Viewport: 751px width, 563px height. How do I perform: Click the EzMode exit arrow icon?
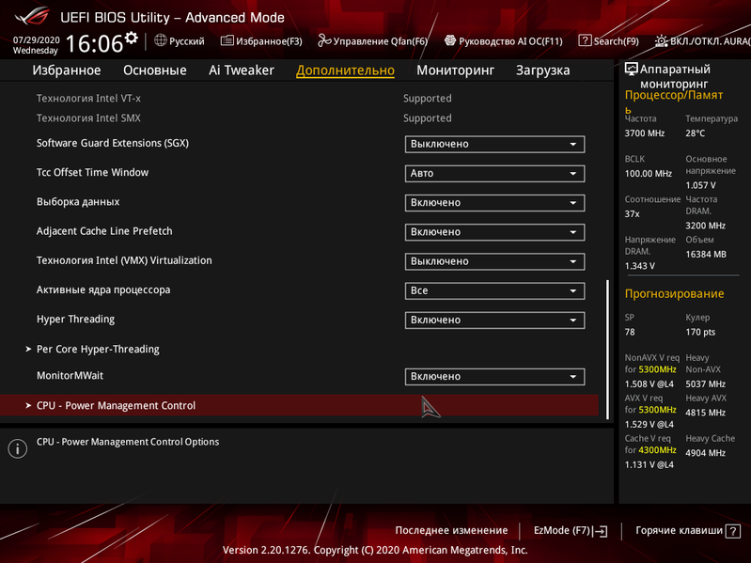[x=601, y=531]
